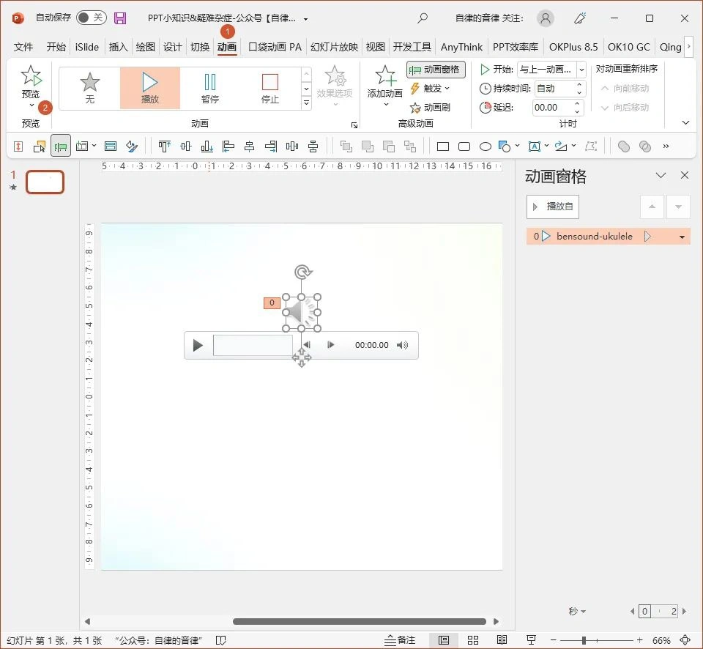Viewport: 703px width, 649px height.
Task: Select the 播放 (Play) animation effect
Action: (150, 86)
